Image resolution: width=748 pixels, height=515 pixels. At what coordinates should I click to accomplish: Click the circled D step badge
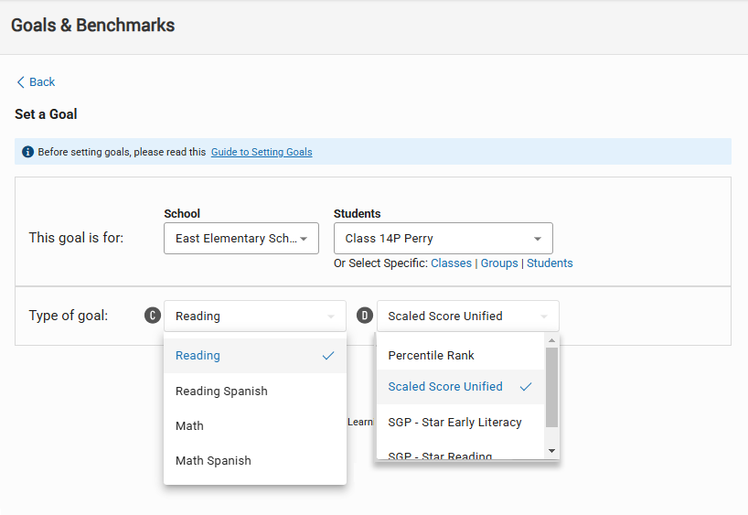point(365,316)
